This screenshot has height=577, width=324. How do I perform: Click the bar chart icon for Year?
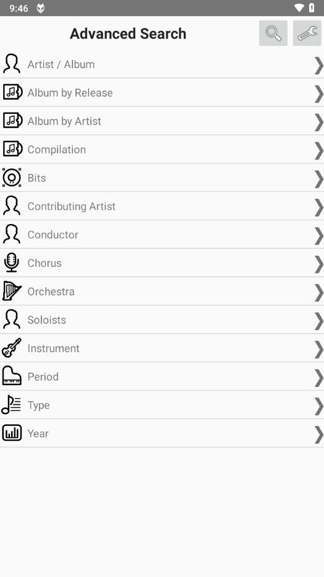pyautogui.click(x=12, y=433)
